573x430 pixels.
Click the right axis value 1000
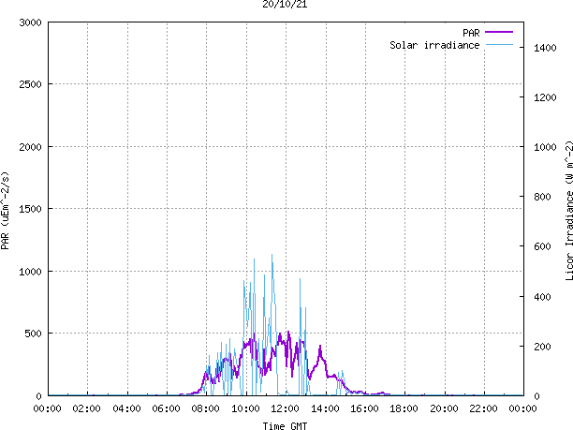545,147
